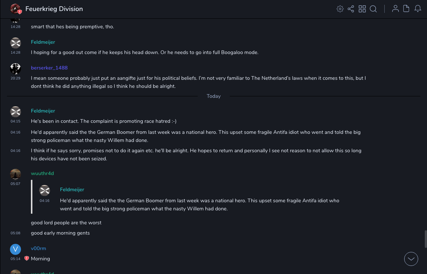Click berserker_1488's avatar image
The width and height of the screenshot is (427, 274).
tap(15, 68)
